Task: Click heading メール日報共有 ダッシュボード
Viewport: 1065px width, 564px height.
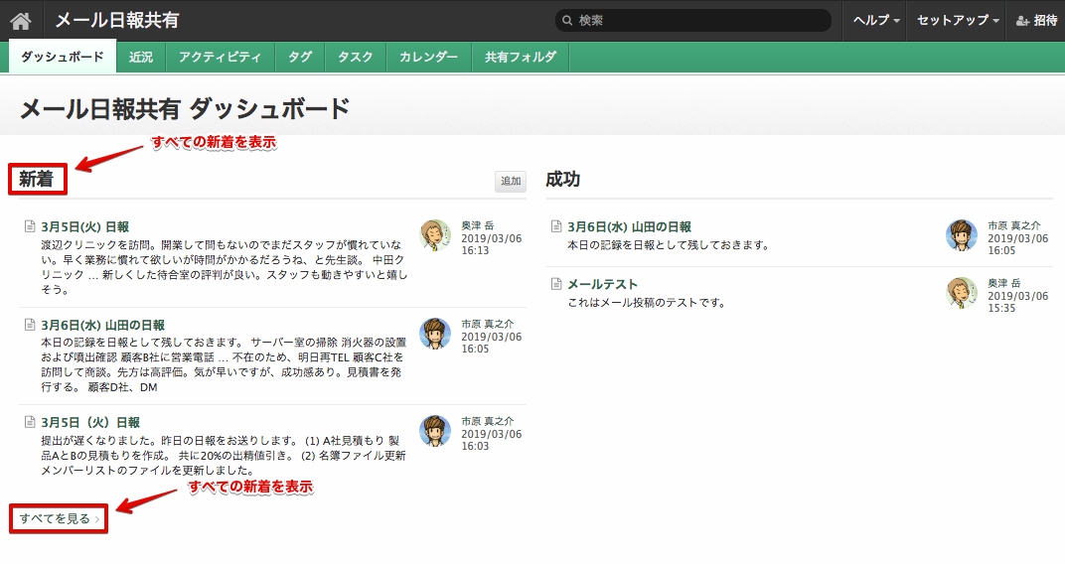Action: coord(185,108)
